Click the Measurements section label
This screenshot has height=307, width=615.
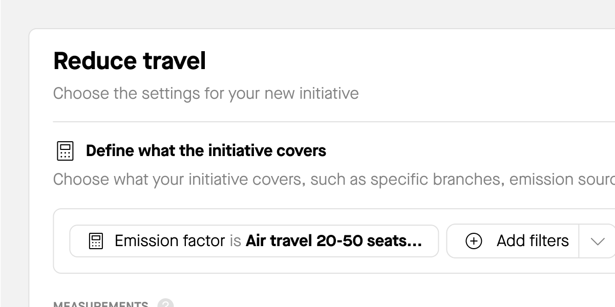tap(100, 304)
